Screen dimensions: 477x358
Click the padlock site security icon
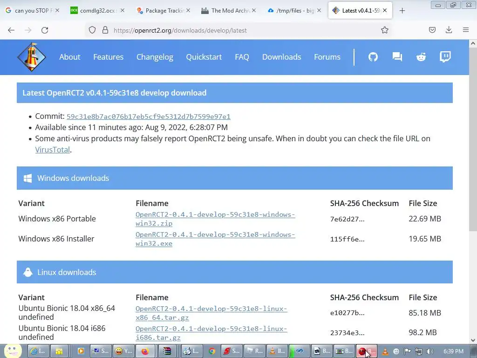pos(105,30)
